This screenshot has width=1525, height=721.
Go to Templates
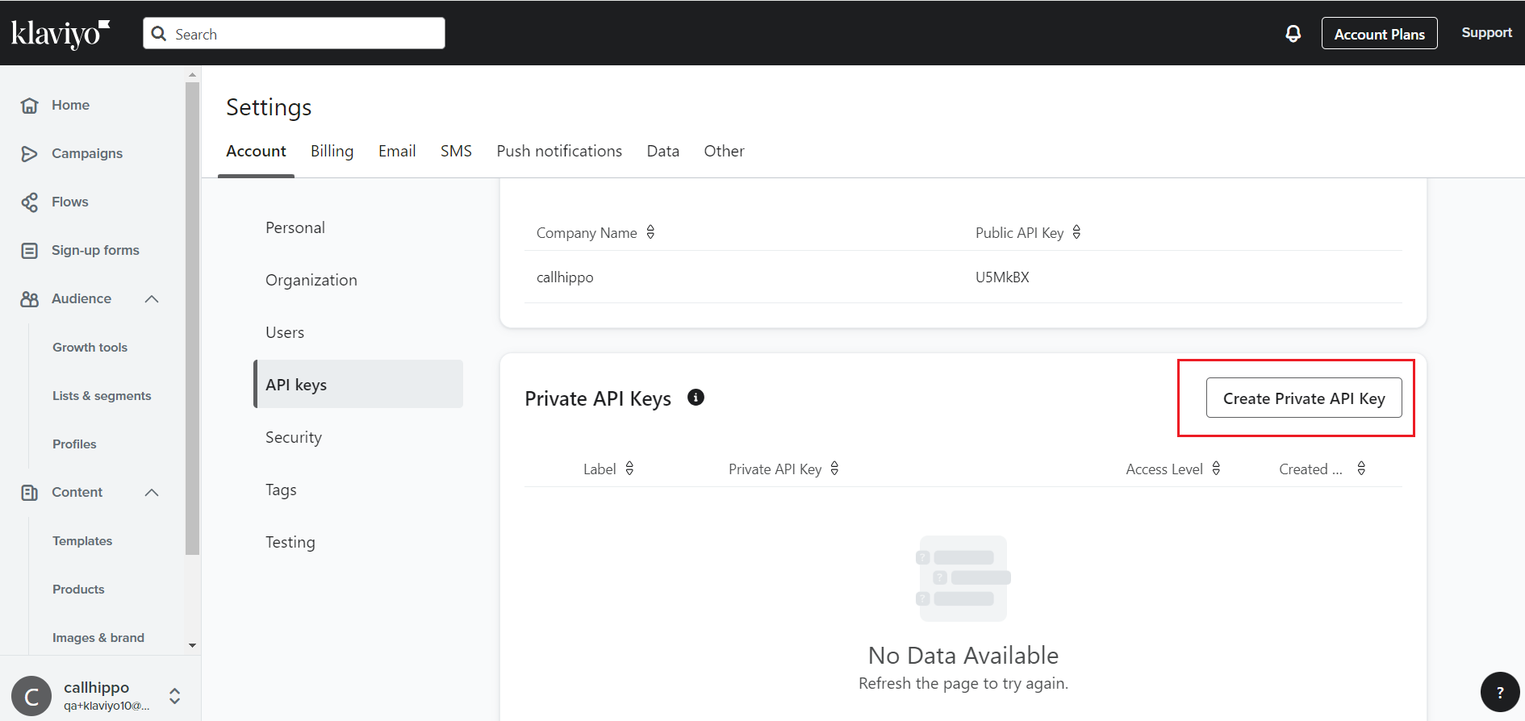pos(82,541)
